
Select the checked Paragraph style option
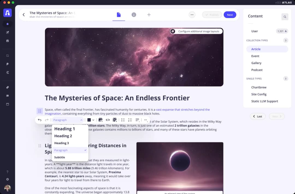[70, 150]
